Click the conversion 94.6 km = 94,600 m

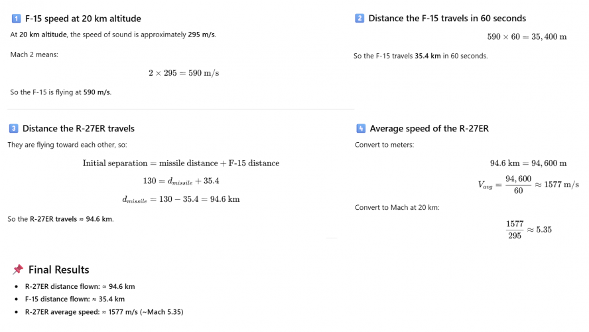click(528, 163)
